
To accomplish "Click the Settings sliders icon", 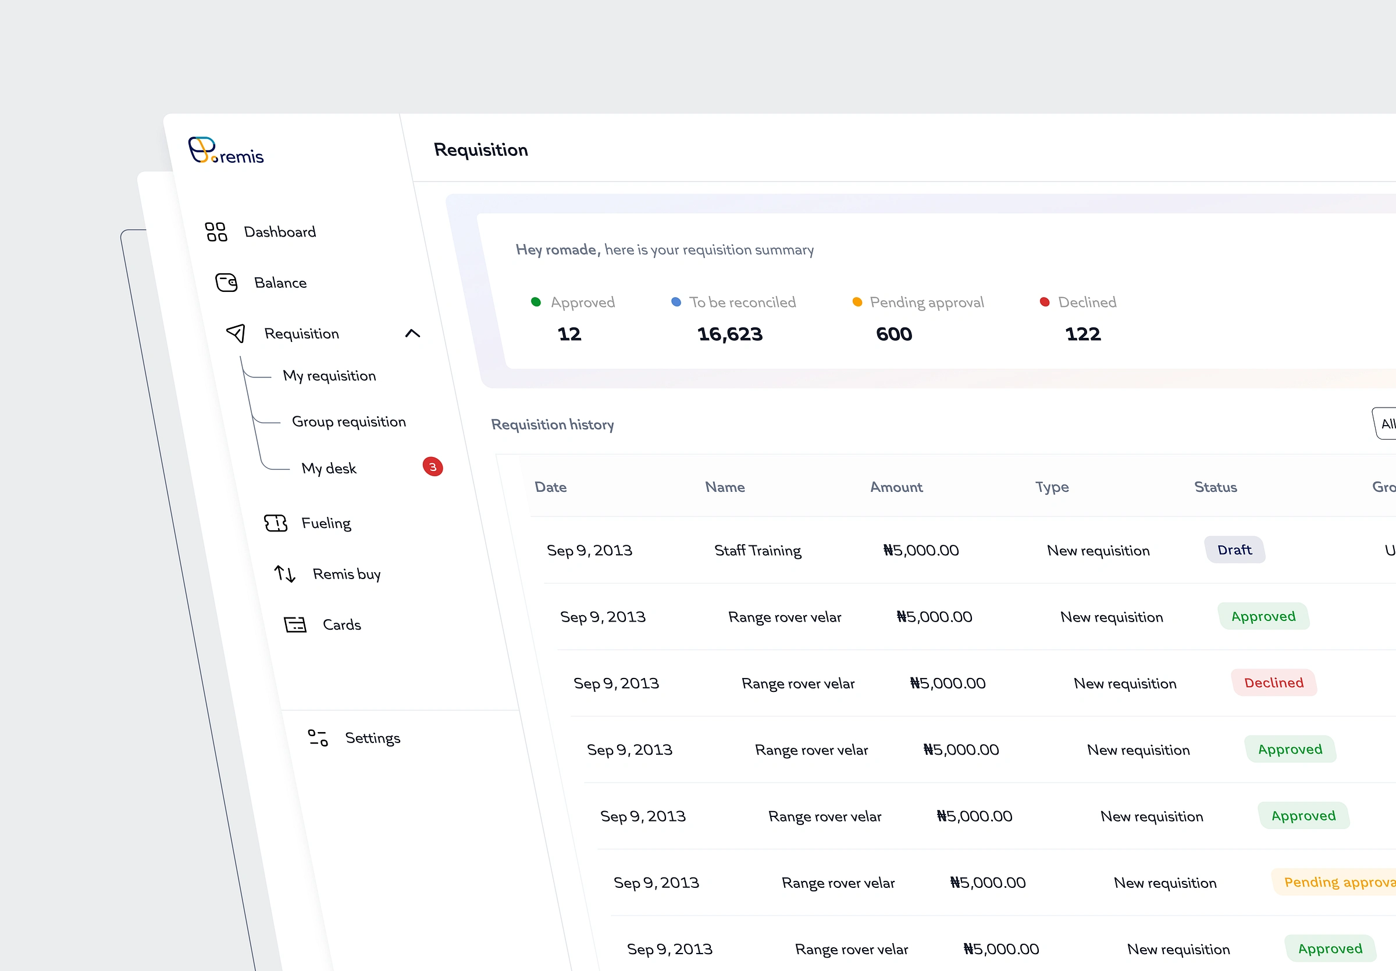I will tap(318, 738).
